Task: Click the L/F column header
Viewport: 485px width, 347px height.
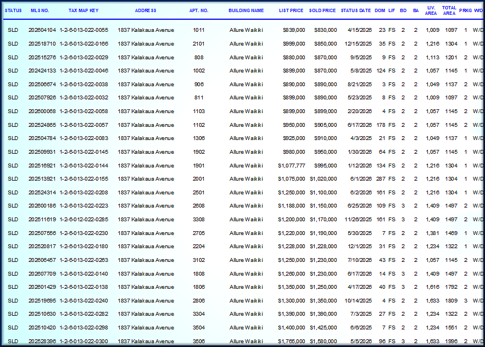Action: click(392, 10)
